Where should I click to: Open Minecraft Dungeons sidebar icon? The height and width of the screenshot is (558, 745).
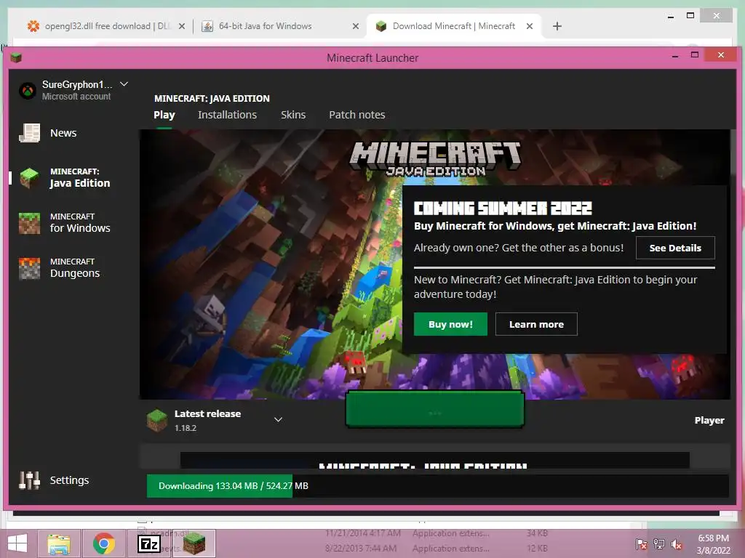pyautogui.click(x=29, y=268)
